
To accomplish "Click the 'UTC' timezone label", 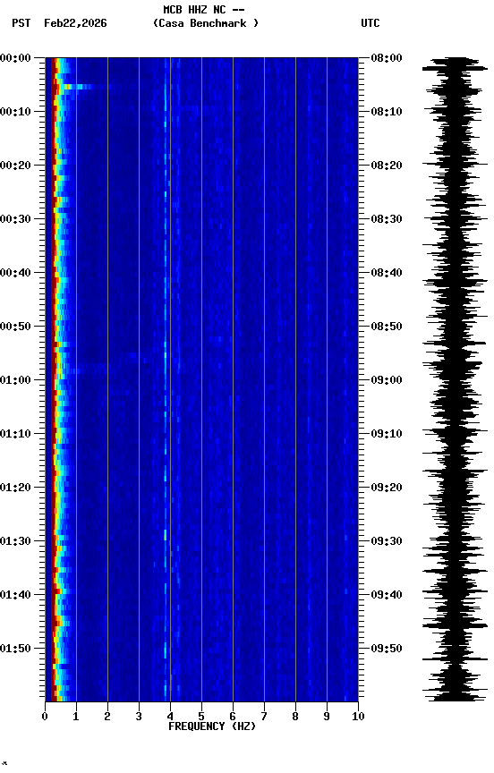I will tap(370, 23).
